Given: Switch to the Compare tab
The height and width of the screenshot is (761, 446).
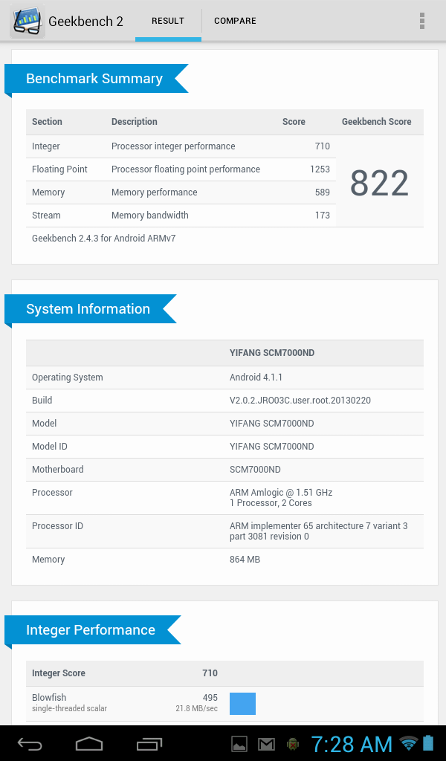Looking at the screenshot, I should click(235, 21).
